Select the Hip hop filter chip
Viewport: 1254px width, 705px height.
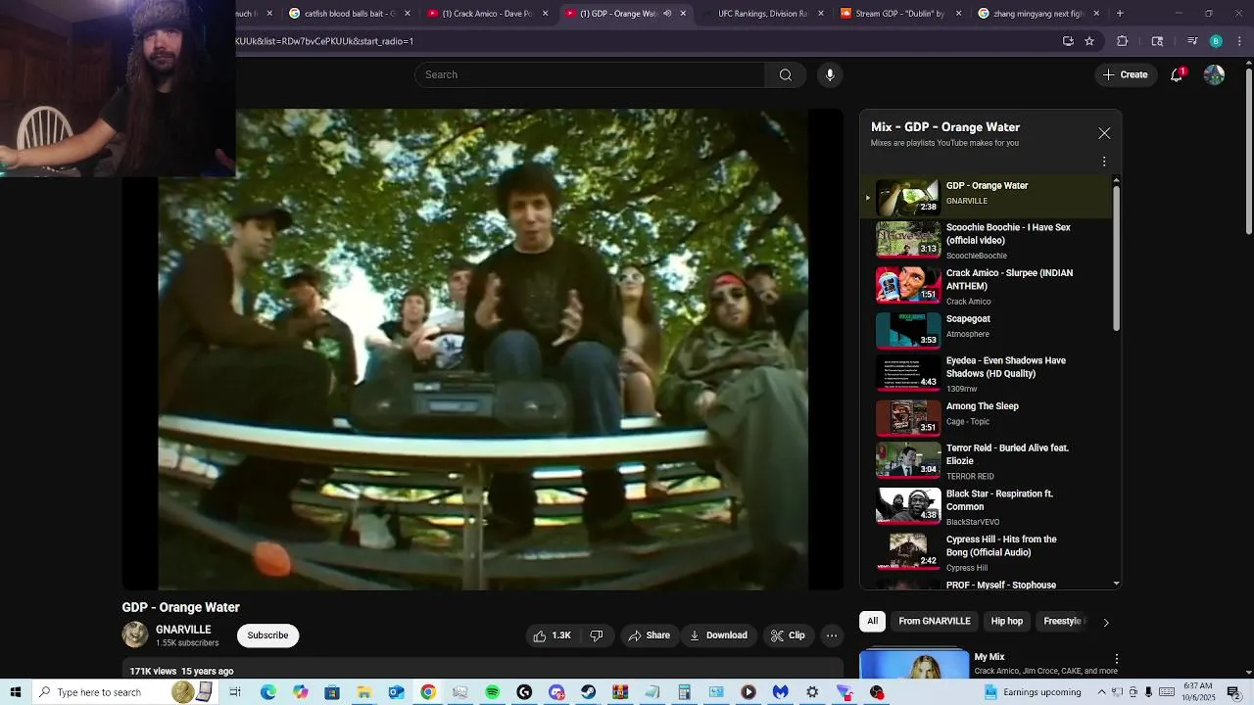click(1006, 621)
